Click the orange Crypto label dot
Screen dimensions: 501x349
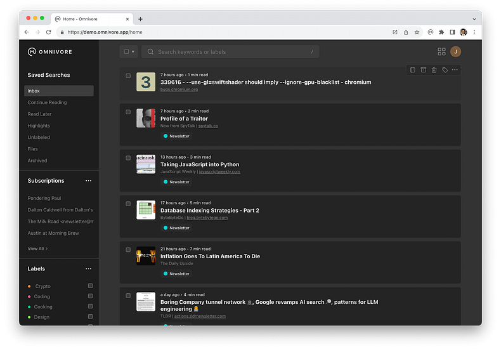(x=29, y=286)
